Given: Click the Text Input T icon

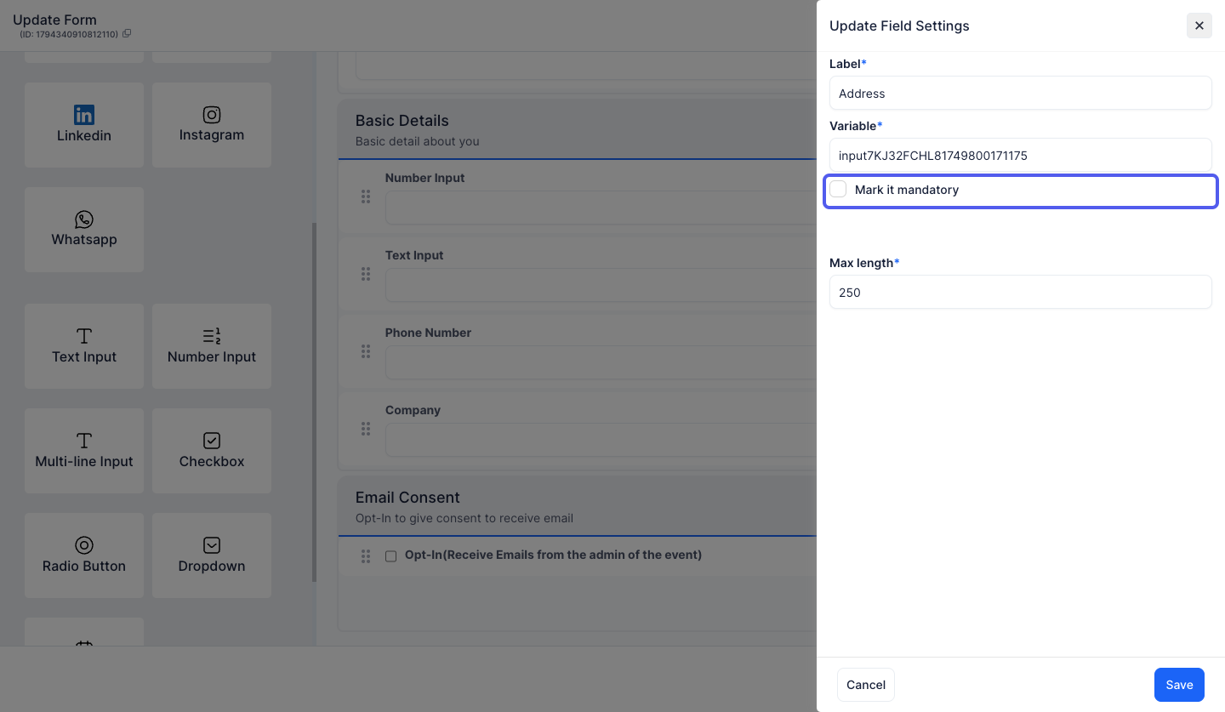Looking at the screenshot, I should (x=84, y=336).
